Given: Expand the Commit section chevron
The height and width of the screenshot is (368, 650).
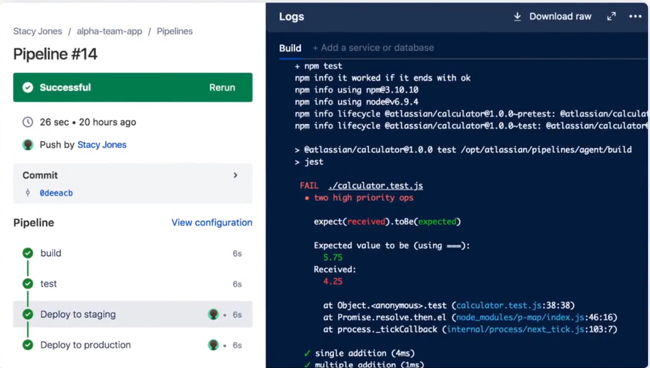Looking at the screenshot, I should coord(235,175).
